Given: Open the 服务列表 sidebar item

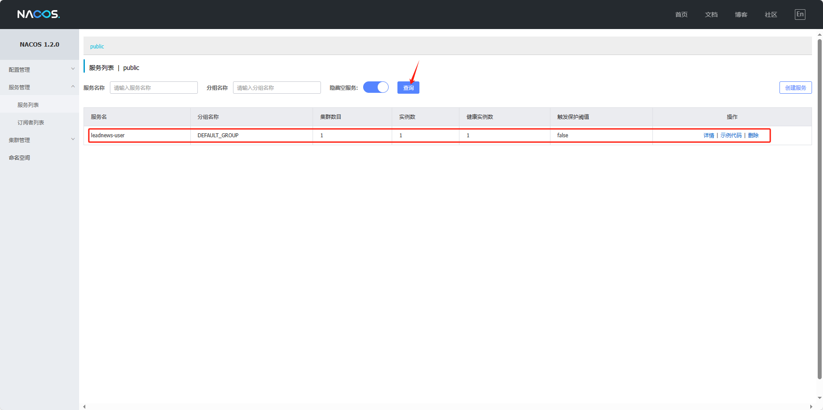Looking at the screenshot, I should coord(28,105).
